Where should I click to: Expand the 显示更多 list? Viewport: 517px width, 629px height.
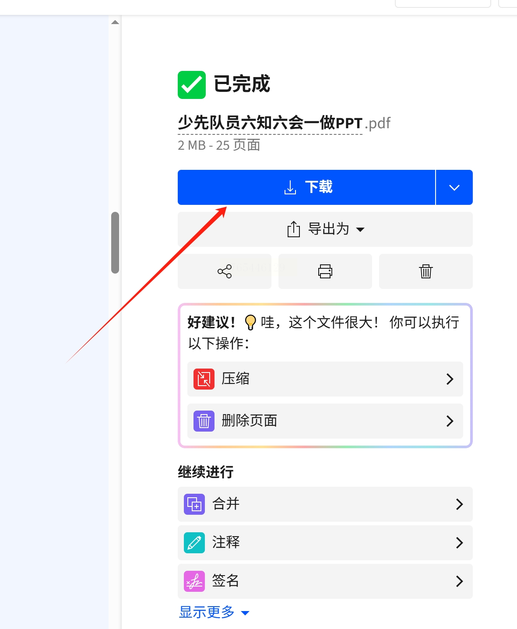coord(215,612)
